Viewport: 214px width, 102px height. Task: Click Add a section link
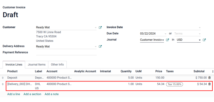[32, 94]
